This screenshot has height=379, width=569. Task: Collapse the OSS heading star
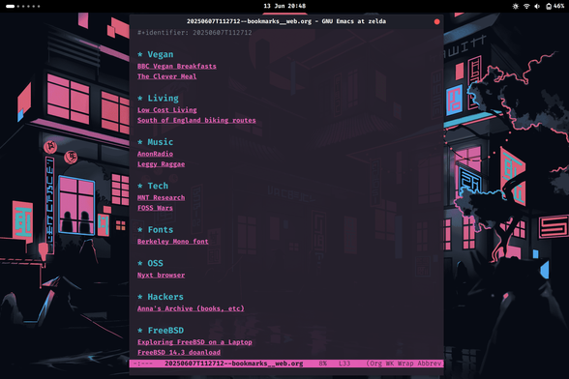[140, 263]
